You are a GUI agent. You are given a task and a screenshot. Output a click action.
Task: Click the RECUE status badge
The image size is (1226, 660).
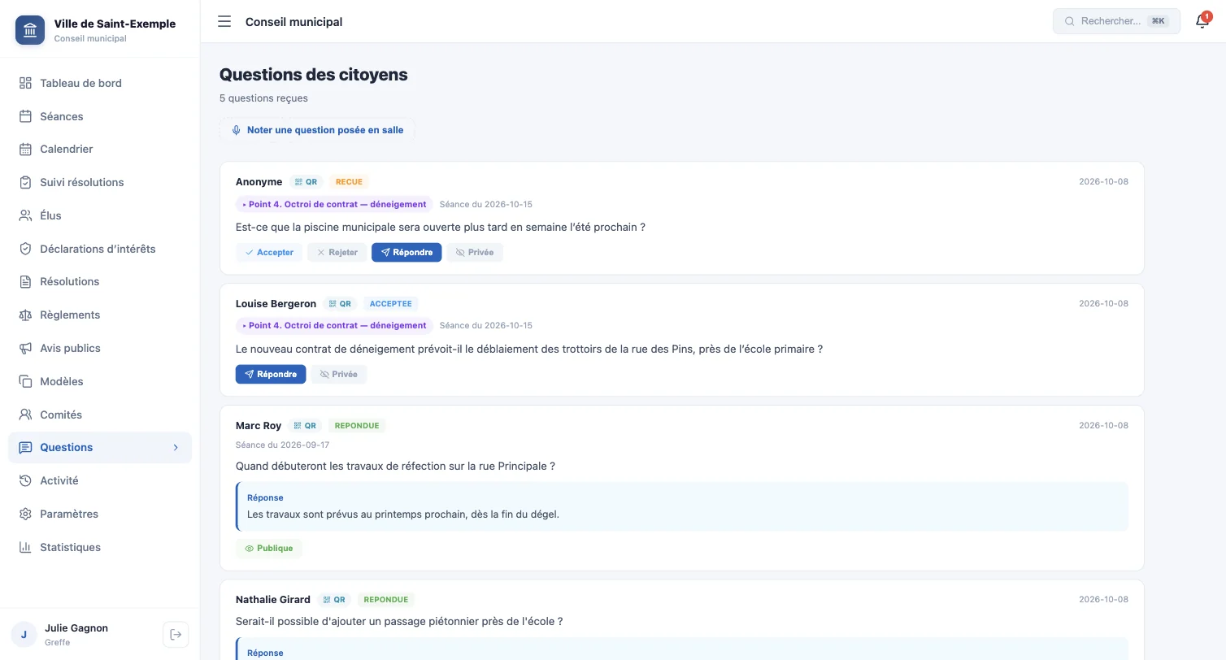click(x=350, y=182)
